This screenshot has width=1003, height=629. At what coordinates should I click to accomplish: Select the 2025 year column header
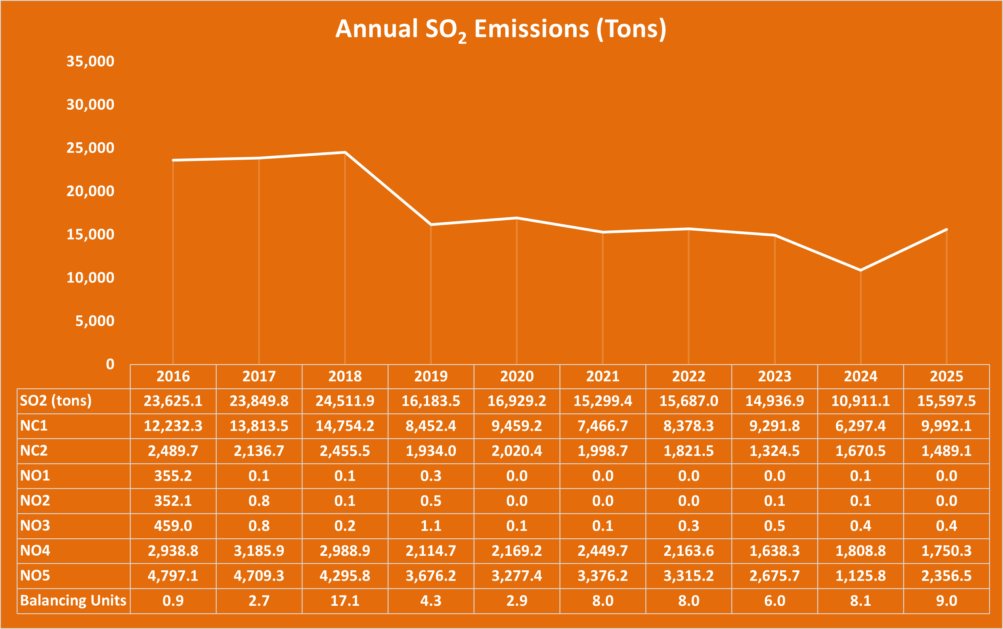(x=946, y=376)
